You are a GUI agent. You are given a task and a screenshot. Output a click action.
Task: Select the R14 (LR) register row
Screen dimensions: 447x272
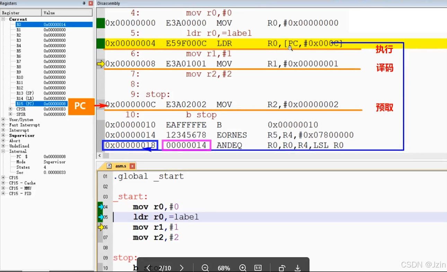click(54, 98)
